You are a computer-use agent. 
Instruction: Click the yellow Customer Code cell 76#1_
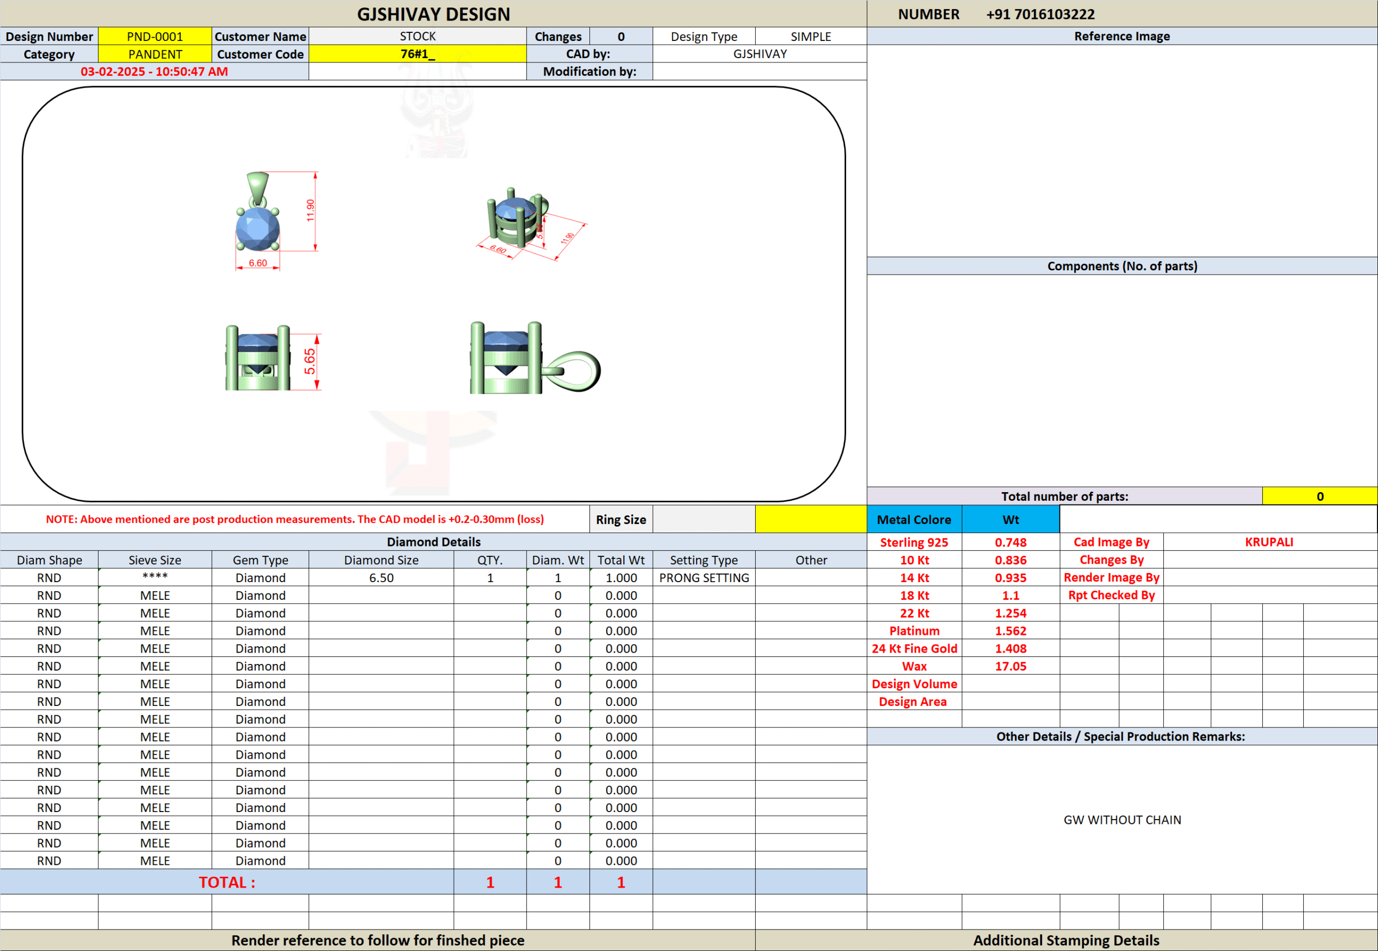point(418,54)
